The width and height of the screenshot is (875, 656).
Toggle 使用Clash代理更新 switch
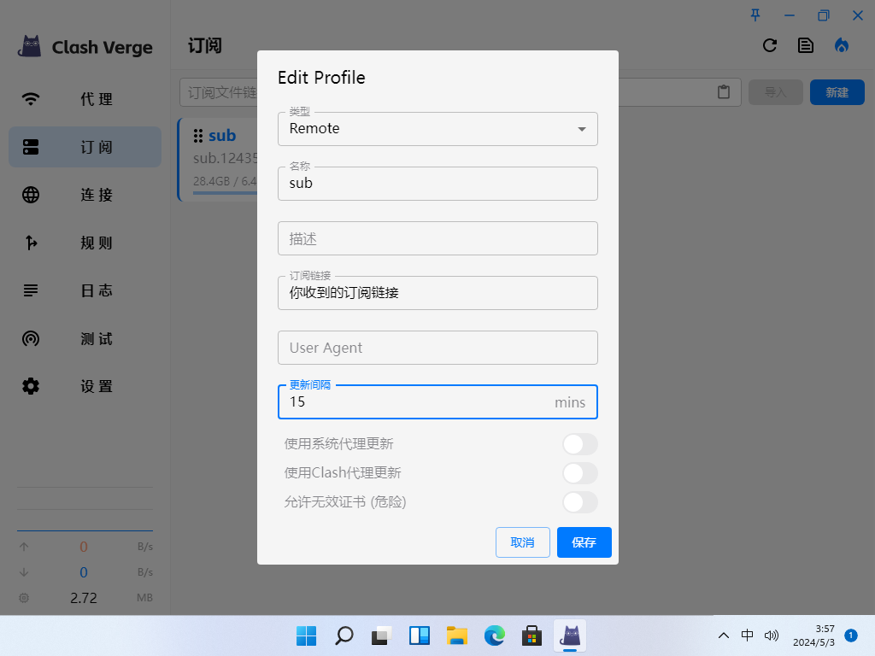(x=579, y=473)
